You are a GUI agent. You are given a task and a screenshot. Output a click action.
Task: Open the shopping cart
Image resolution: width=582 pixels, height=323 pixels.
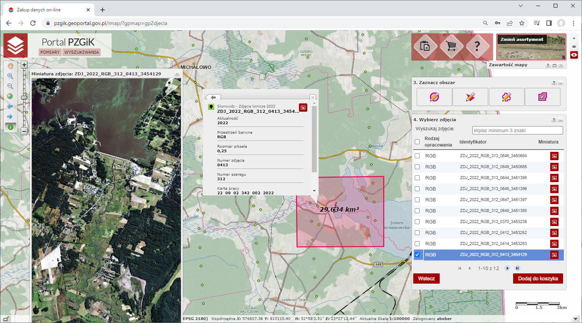(x=451, y=47)
